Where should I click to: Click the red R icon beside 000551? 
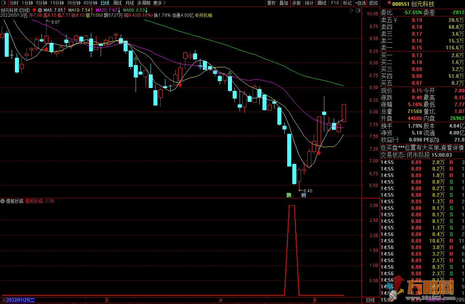[x=390, y=4]
